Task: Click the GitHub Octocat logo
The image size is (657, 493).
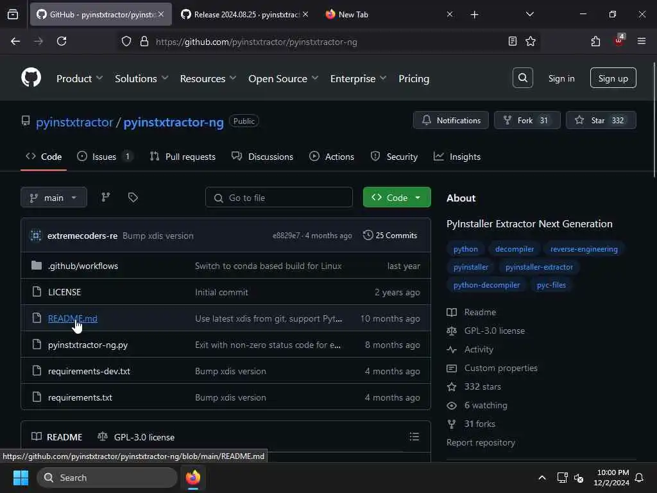Action: tap(31, 78)
